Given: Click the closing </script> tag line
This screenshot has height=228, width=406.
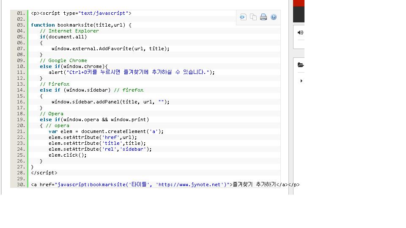Looking at the screenshot, I should [44, 173].
